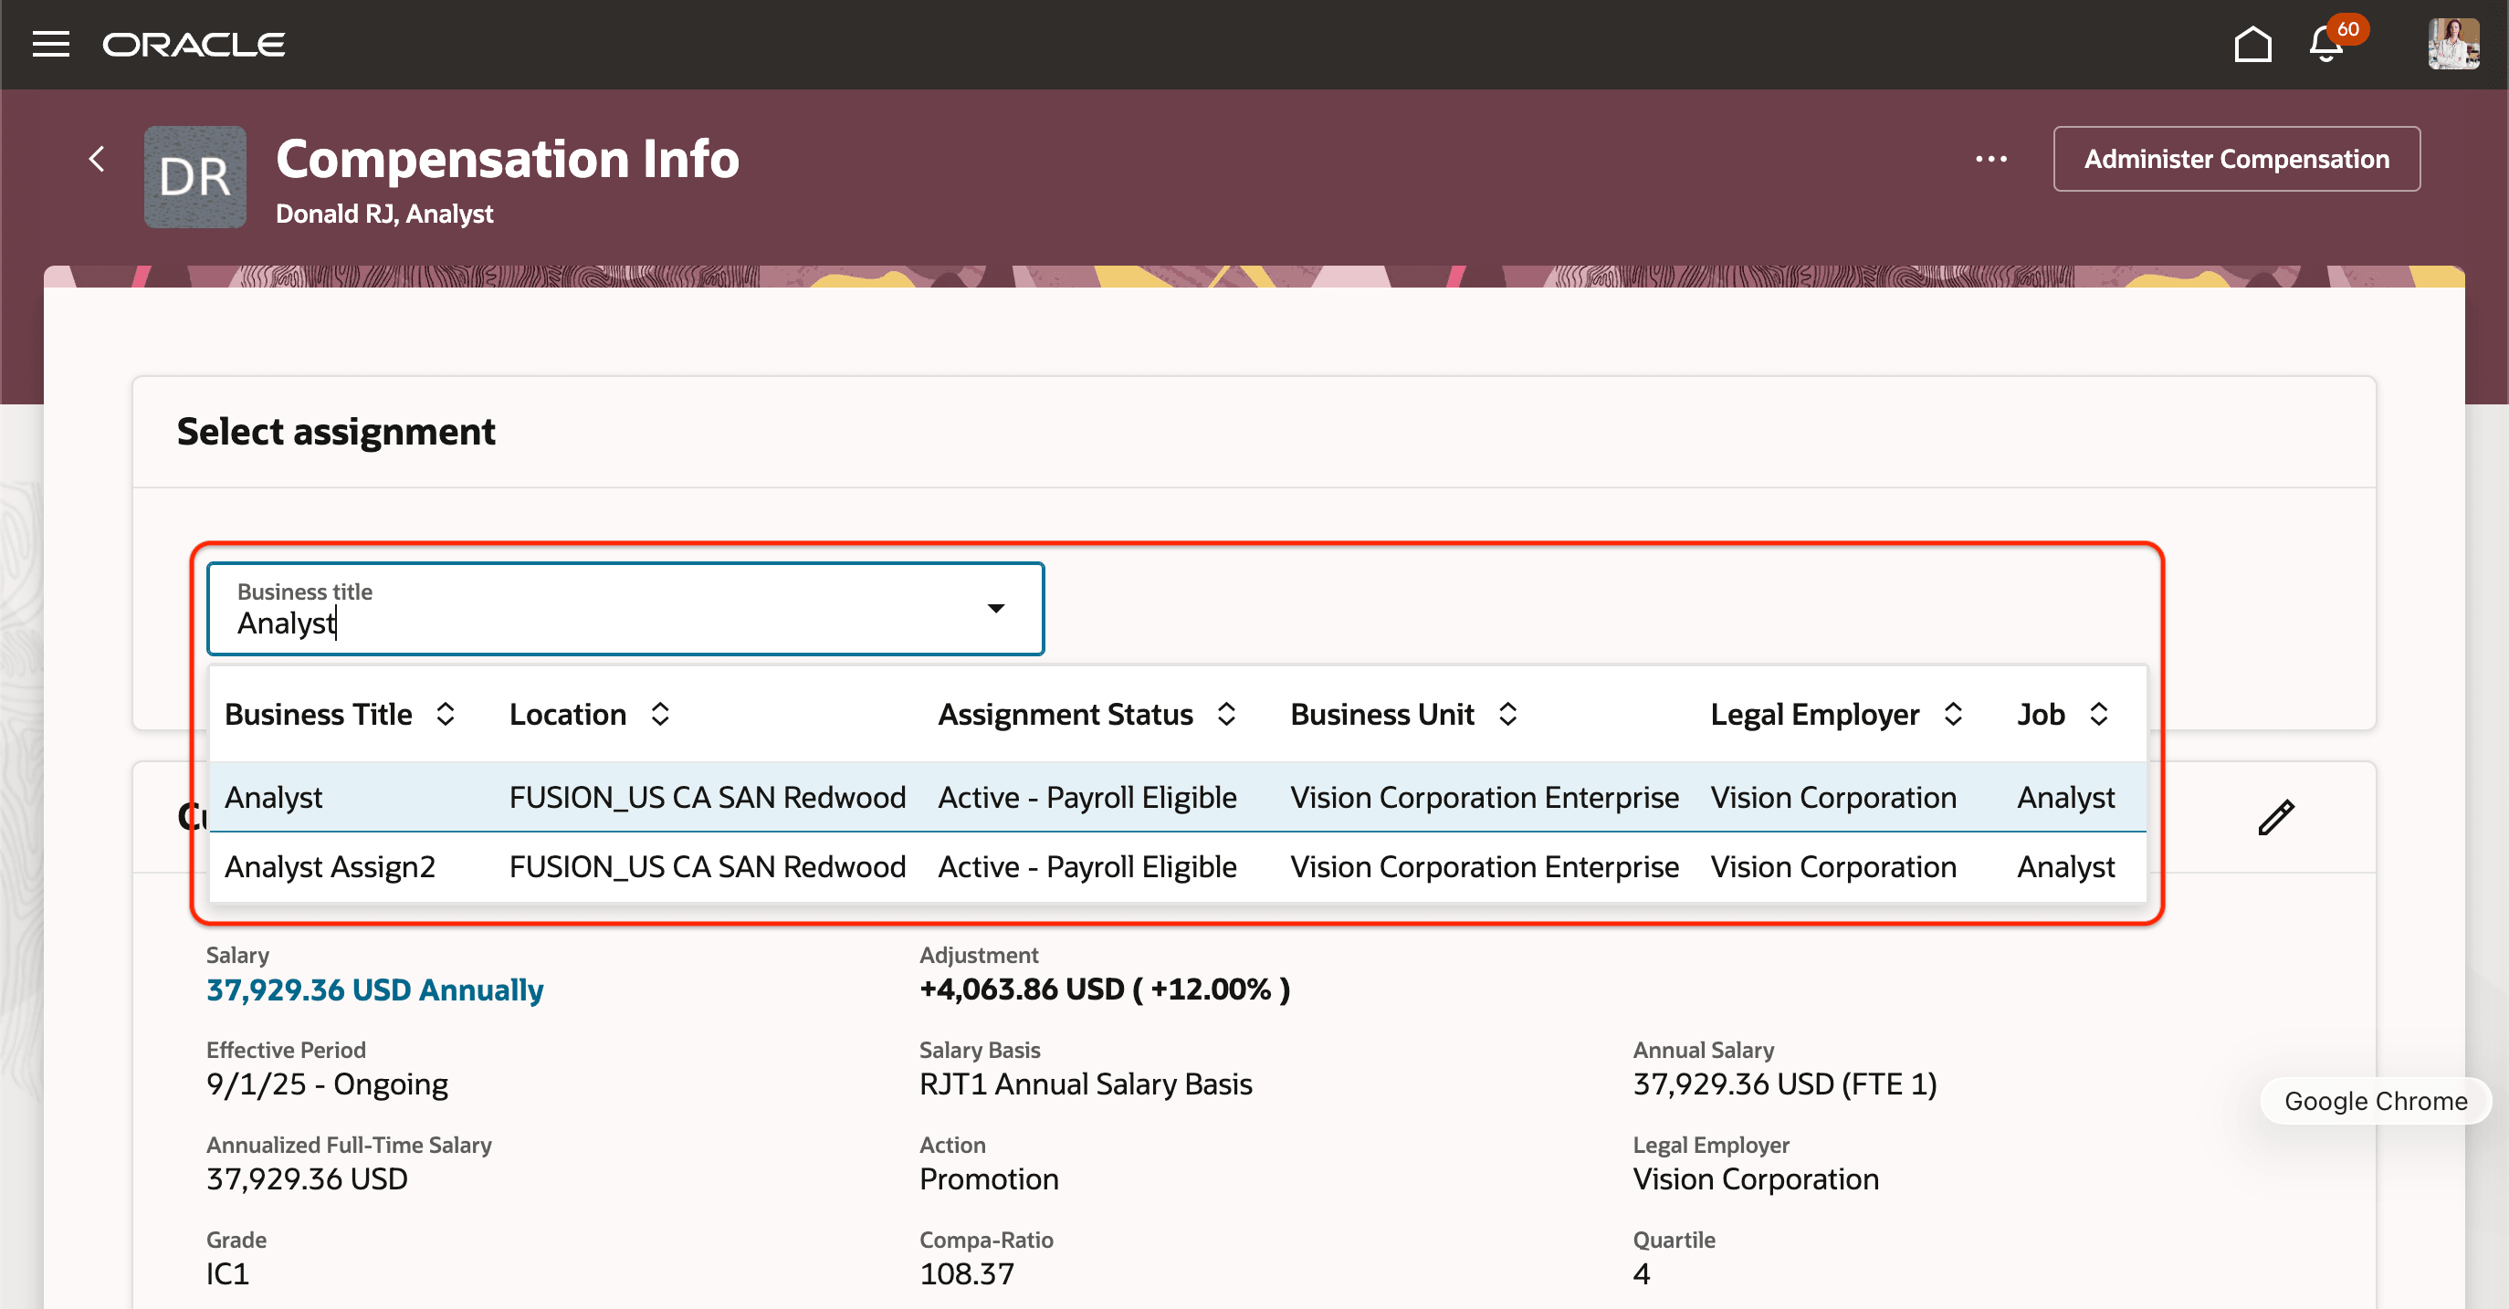The width and height of the screenshot is (2509, 1309).
Task: Click the 9/1/25 - Ongoing effective period
Action: pos(327,1084)
